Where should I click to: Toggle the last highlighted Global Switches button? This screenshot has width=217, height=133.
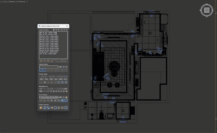pos(66,108)
